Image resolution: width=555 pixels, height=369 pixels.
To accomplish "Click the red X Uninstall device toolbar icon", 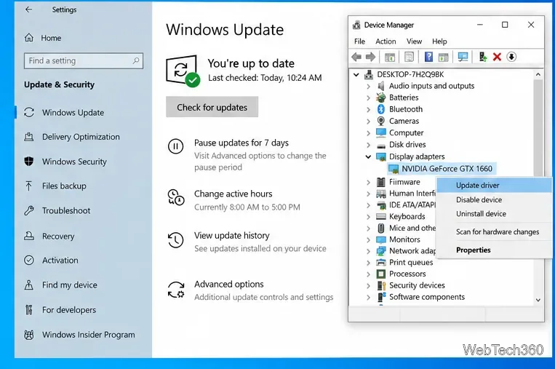I will point(497,57).
